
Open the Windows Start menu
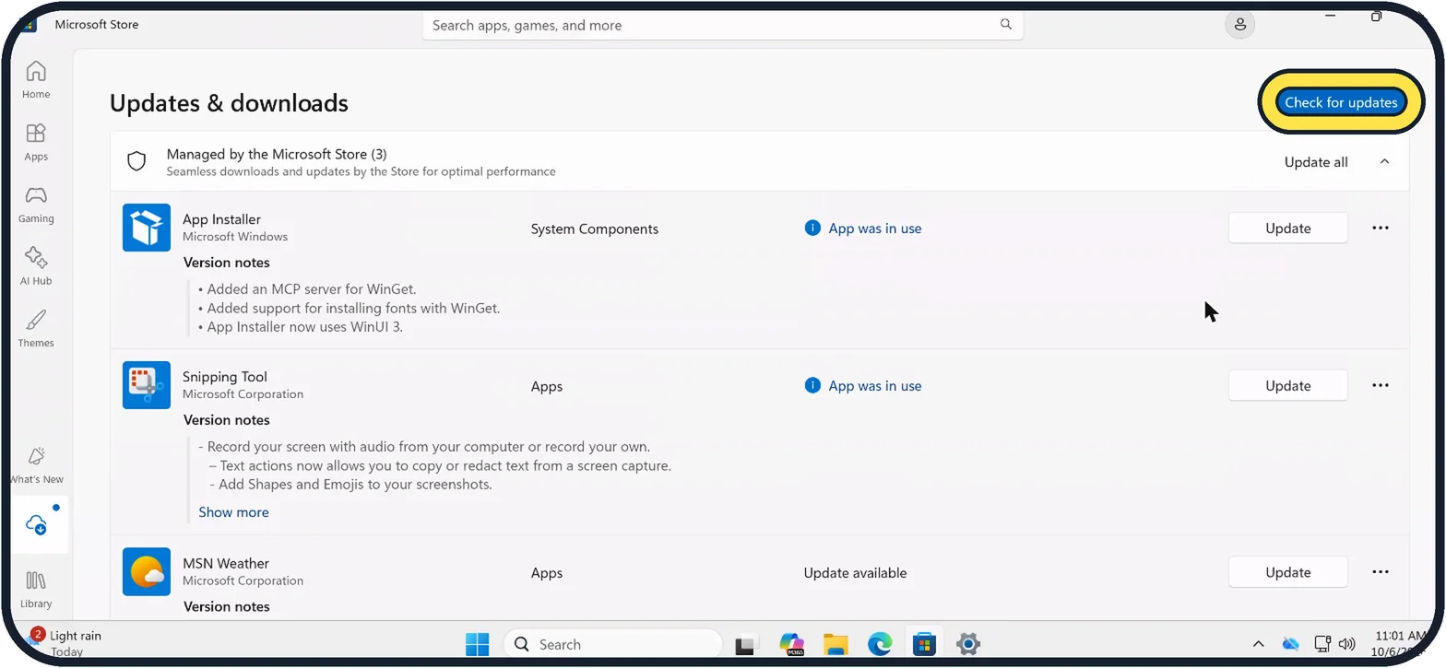478,644
